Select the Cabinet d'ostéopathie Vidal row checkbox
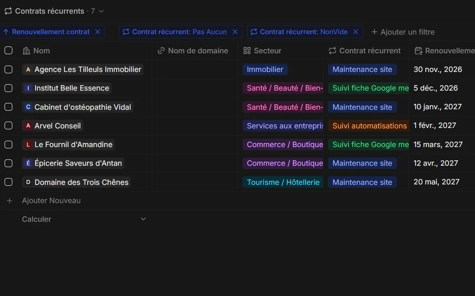The width and height of the screenshot is (475, 296). tap(9, 107)
